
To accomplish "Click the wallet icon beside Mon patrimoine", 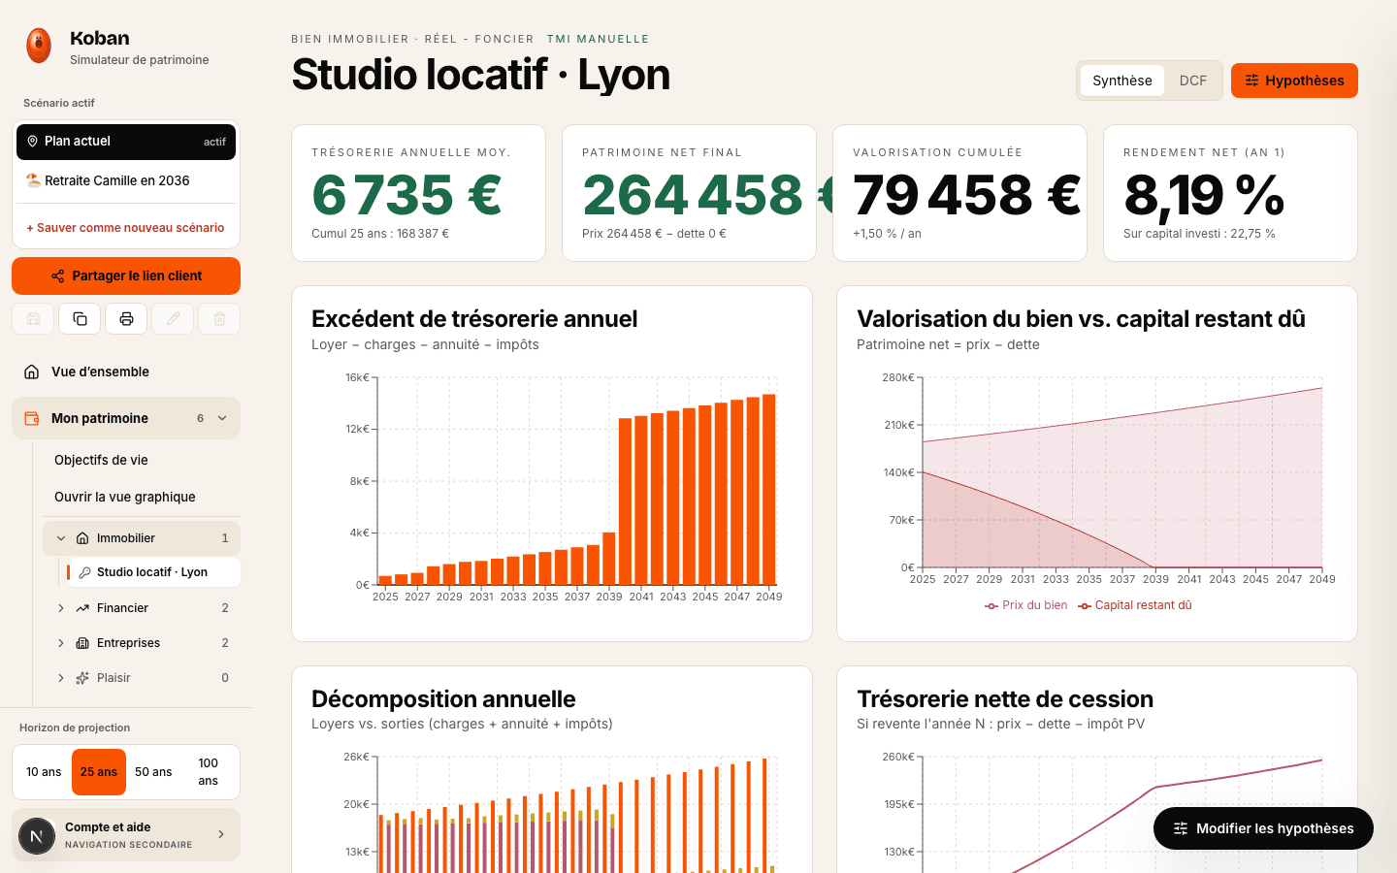I will pos(32,418).
